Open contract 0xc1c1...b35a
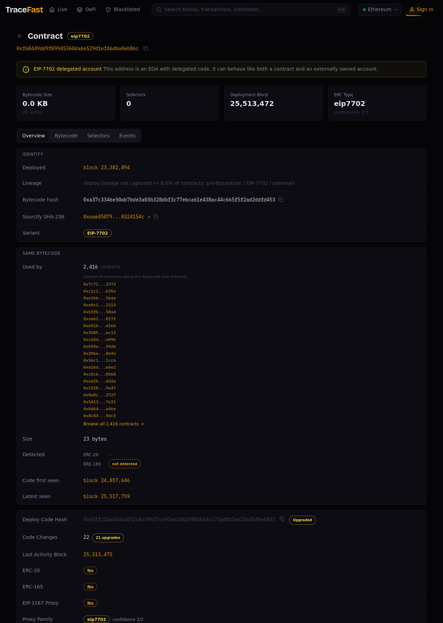This screenshot has width=443, height=623. tap(100, 291)
